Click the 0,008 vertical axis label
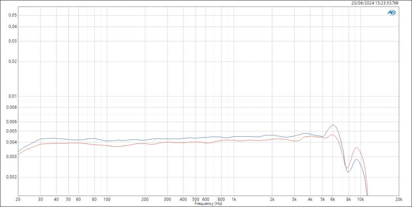Screen dimensions: 412x207 (8, 107)
